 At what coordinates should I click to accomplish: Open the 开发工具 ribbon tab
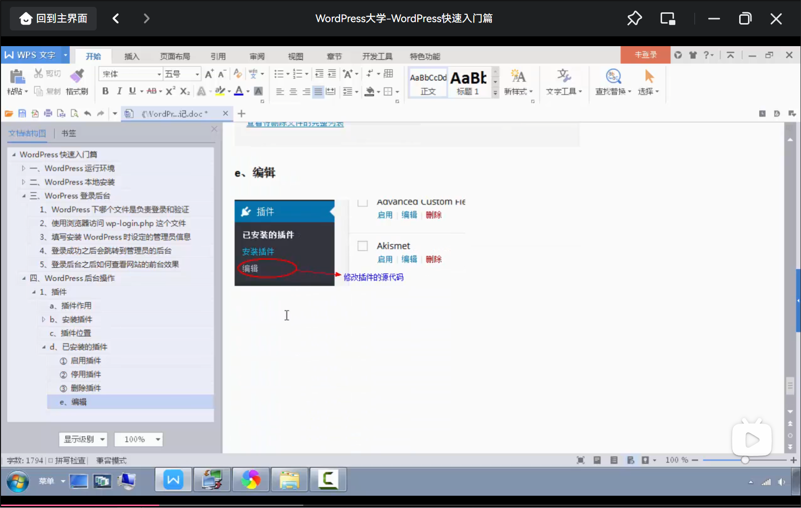pos(377,56)
